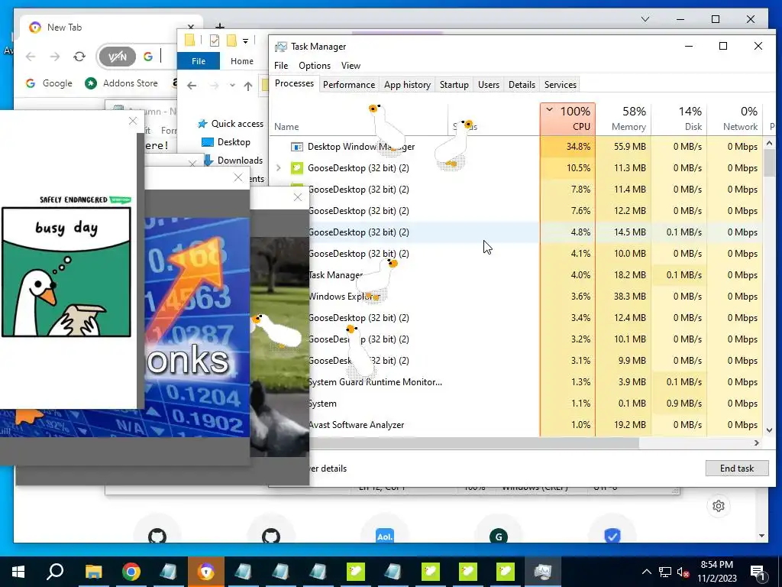
Task: Close the stonks meme popup window
Action: (238, 177)
